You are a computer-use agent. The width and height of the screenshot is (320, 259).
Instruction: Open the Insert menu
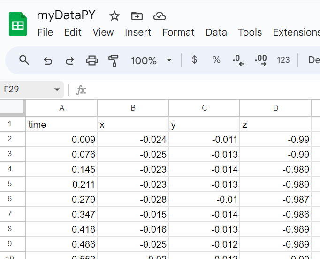(138, 32)
